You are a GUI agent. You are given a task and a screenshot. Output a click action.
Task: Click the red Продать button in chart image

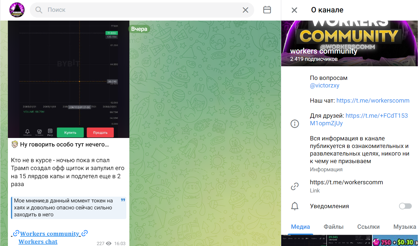coord(100,133)
